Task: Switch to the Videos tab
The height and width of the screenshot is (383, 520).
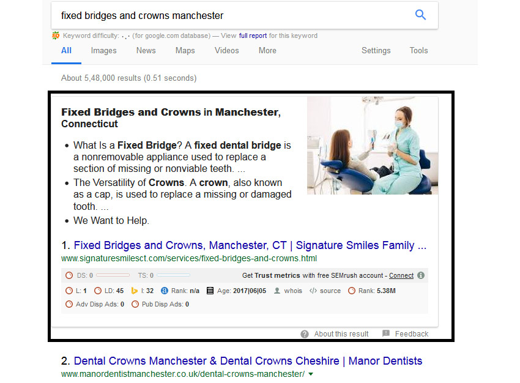Action: click(x=227, y=50)
